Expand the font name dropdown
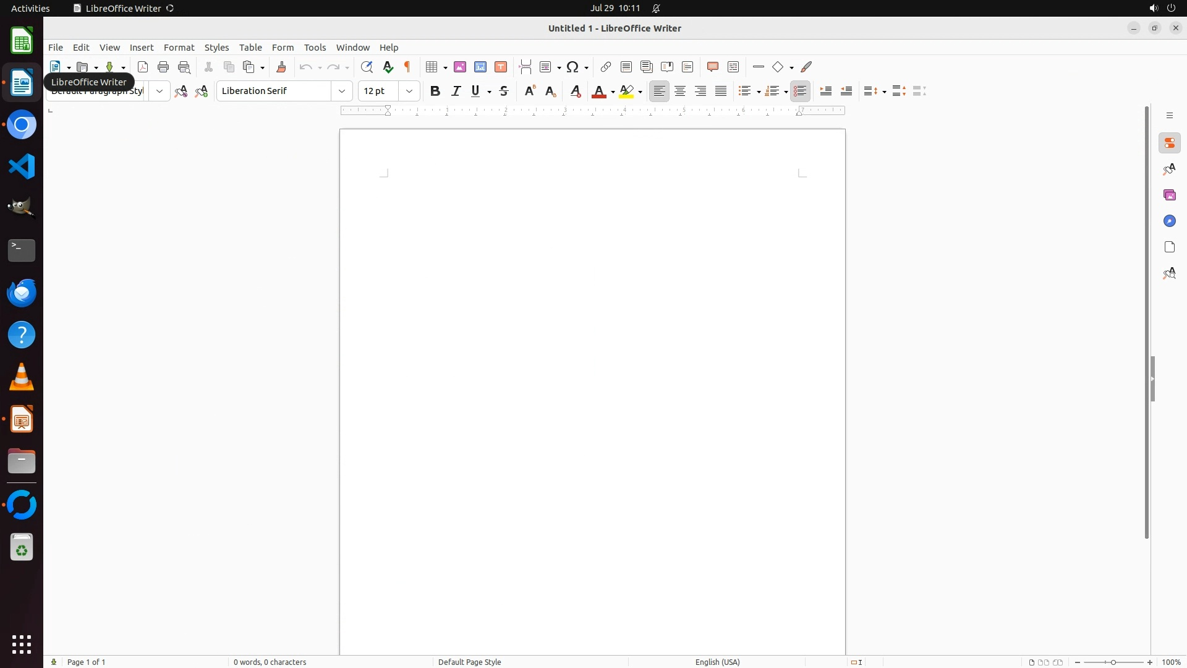 tap(342, 91)
